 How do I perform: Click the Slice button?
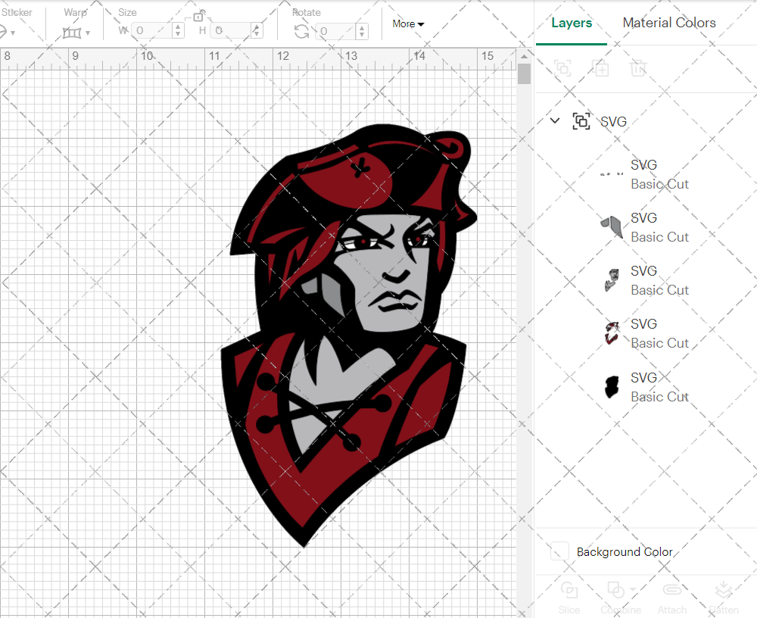pos(569,598)
